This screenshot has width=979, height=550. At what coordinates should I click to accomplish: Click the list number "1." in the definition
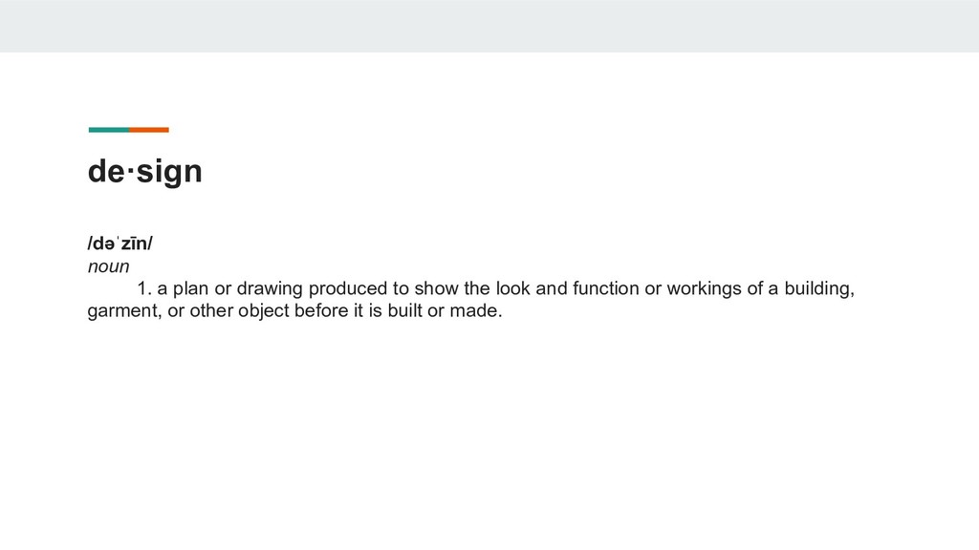(144, 288)
